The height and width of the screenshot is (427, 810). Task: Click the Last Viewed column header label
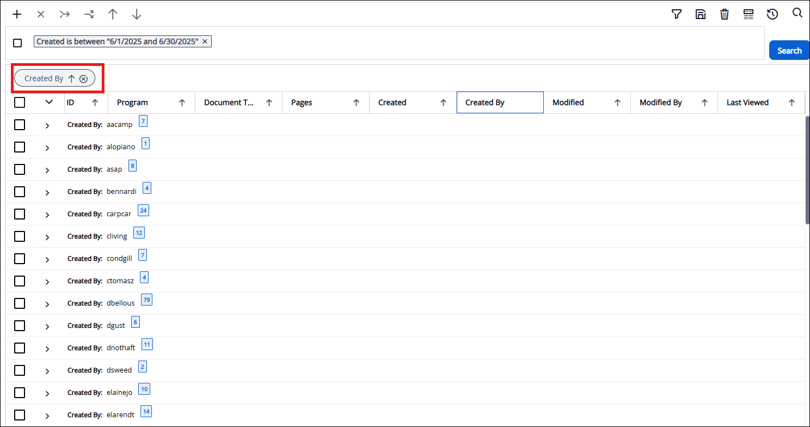coord(748,102)
